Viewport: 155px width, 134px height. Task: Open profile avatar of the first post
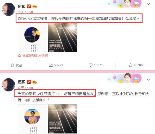tap(8, 9)
